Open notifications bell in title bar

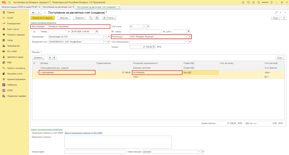pos(243,2)
